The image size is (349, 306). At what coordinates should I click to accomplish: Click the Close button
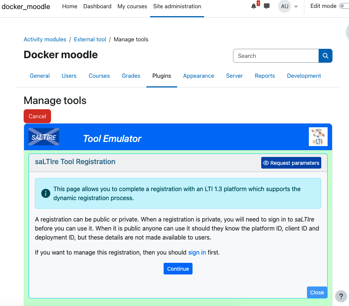317,292
